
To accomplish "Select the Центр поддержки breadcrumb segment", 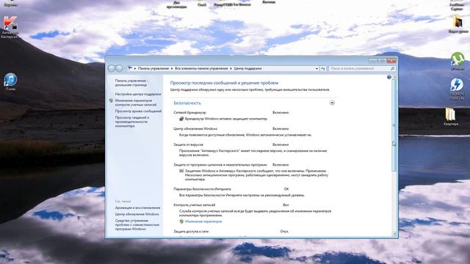I will (x=247, y=68).
